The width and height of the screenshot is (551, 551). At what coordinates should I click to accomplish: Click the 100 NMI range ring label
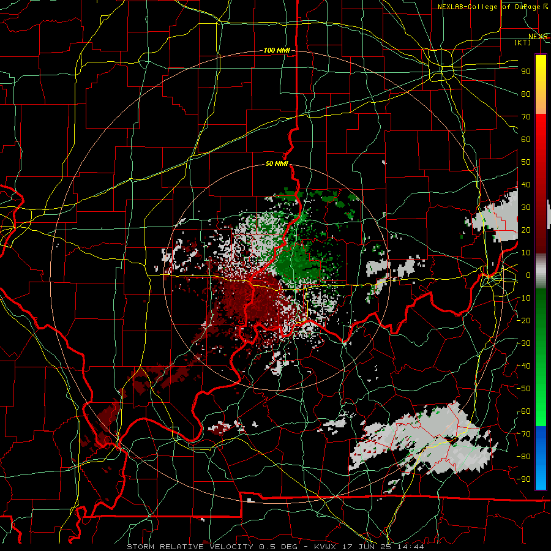[x=277, y=51]
